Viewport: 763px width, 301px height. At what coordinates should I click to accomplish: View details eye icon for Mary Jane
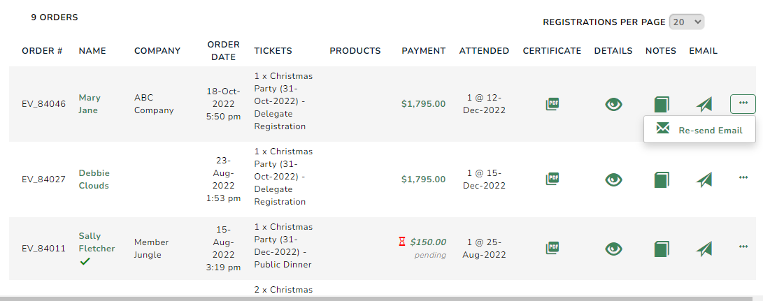tap(613, 104)
